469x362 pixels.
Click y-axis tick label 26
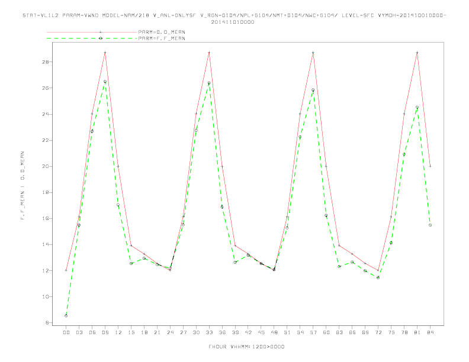(46, 88)
